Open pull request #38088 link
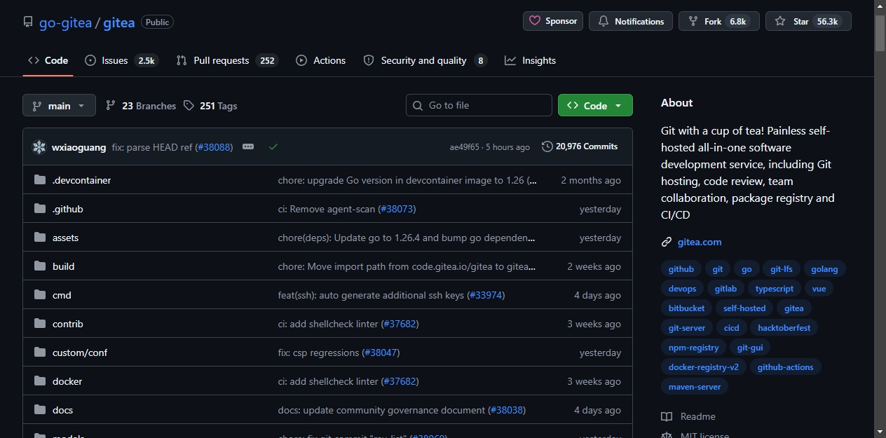Screen dimensions: 886x438 pyautogui.click(x=214, y=147)
